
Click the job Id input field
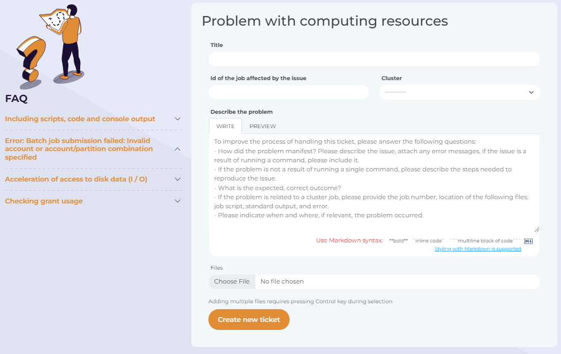pyautogui.click(x=289, y=92)
